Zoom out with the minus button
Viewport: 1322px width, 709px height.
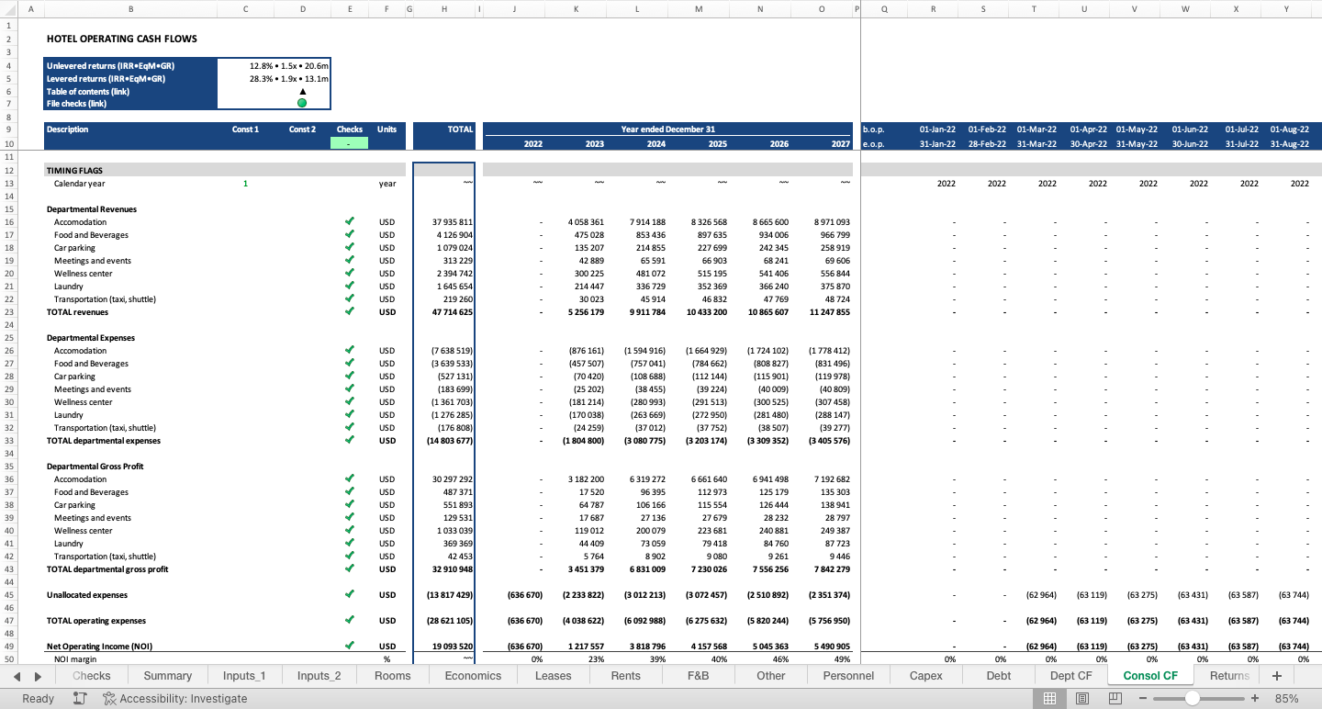click(1143, 698)
